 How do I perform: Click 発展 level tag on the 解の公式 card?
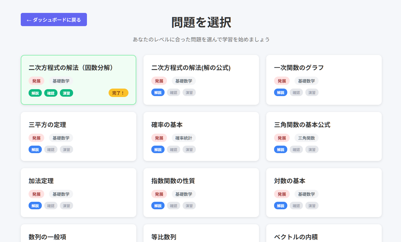[x=159, y=81]
